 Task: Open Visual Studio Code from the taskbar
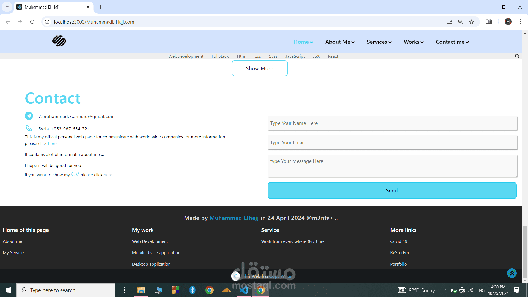pyautogui.click(x=243, y=290)
